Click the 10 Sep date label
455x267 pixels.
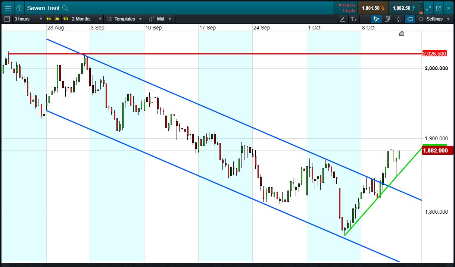(x=153, y=28)
